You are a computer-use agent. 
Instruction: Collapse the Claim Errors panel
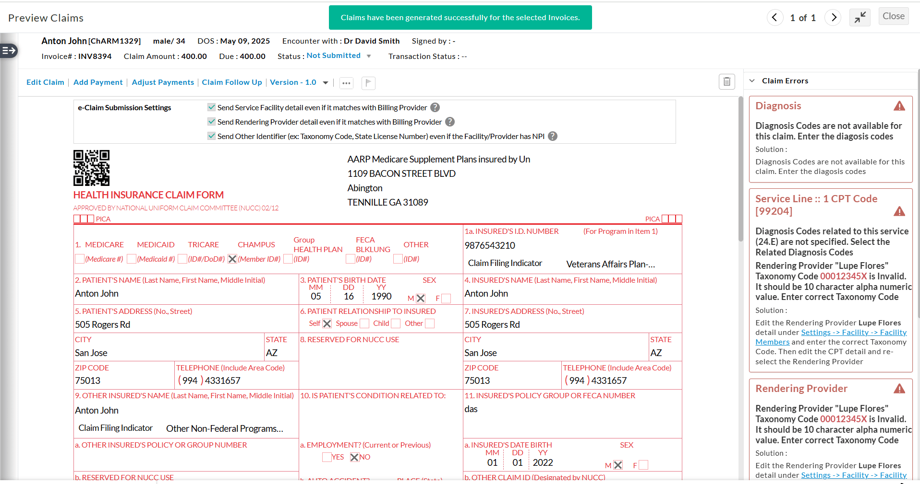point(751,81)
